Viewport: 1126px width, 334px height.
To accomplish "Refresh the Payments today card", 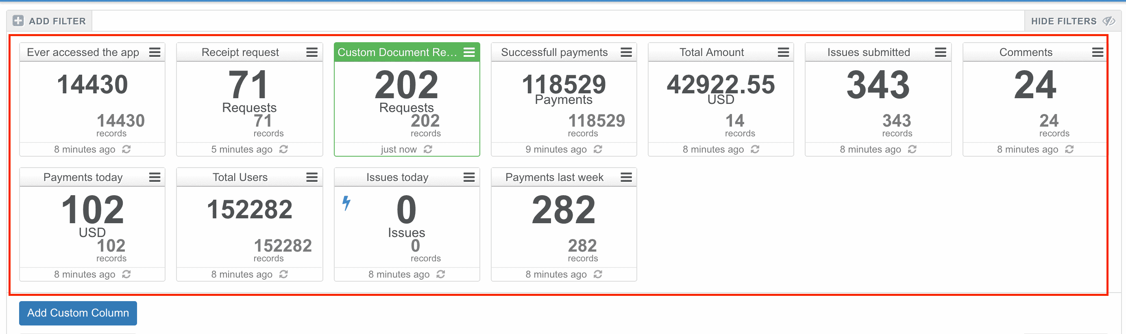I will (126, 274).
